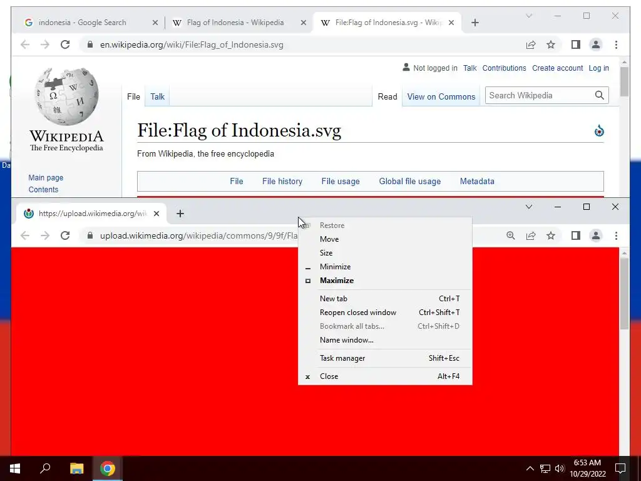641x481 pixels.
Task: Expand the tab search chevron in the Wikipedia window
Action: pos(528,16)
